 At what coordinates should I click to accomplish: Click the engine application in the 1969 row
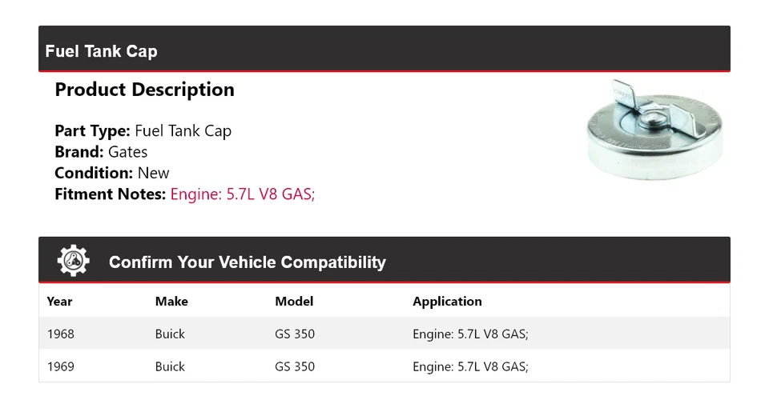pyautogui.click(x=470, y=366)
